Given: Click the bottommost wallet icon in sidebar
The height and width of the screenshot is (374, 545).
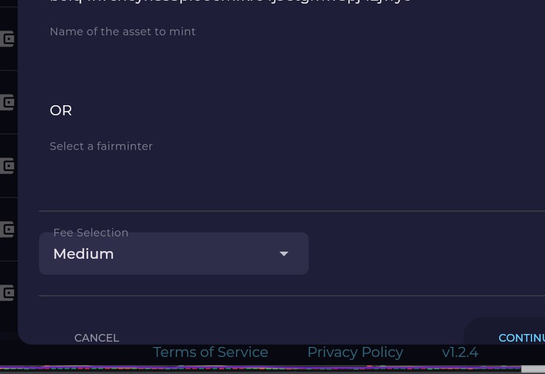Looking at the screenshot, I should (x=7, y=293).
